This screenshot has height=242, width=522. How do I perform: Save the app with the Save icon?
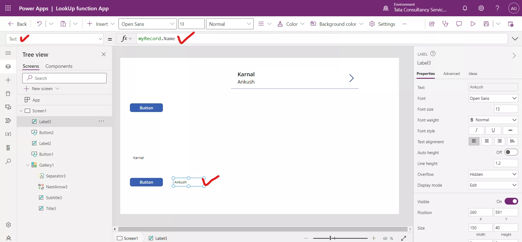pyautogui.click(x=486, y=24)
